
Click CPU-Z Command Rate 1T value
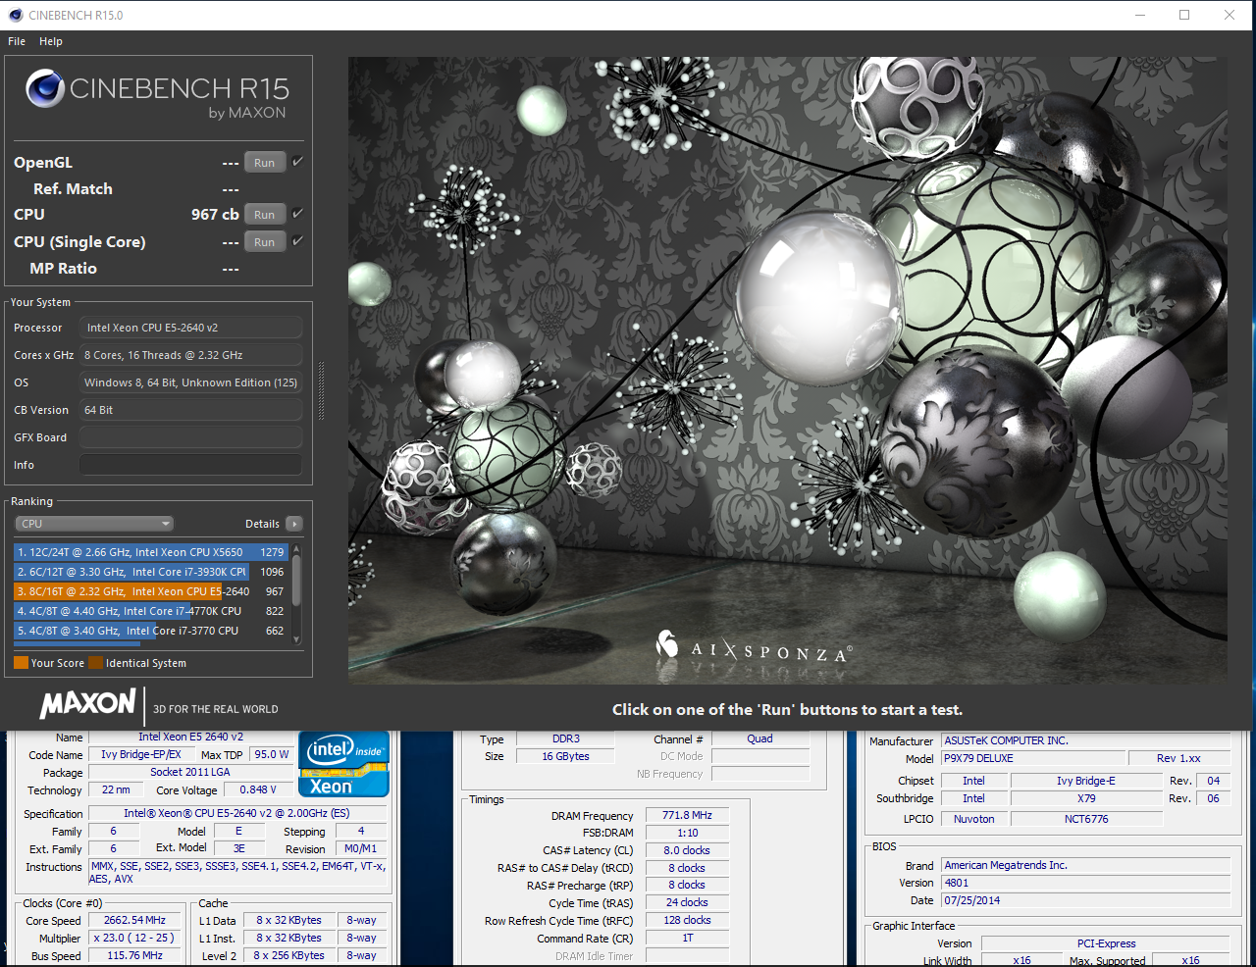tap(687, 938)
